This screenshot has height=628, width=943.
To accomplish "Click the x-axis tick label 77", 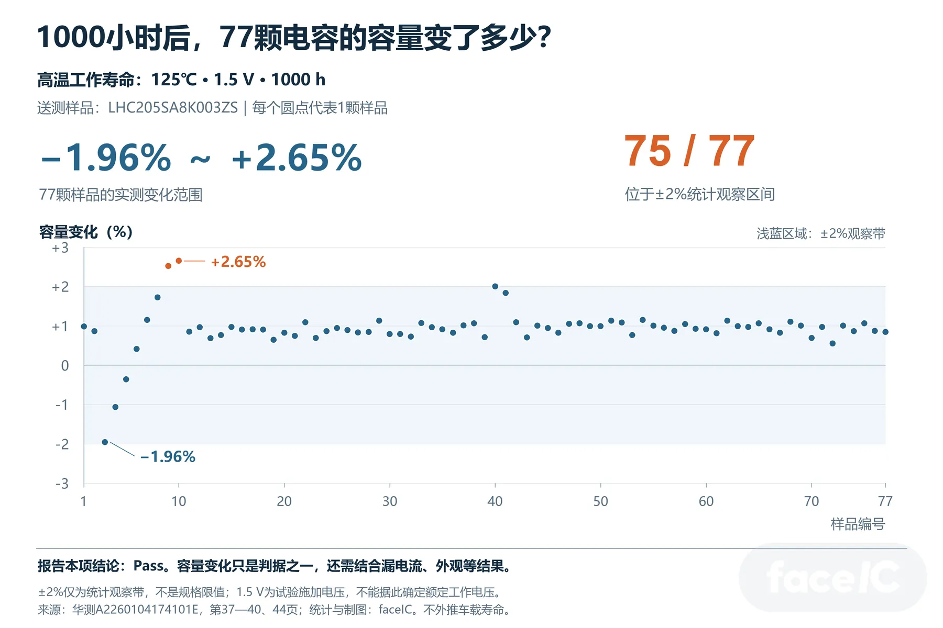I will point(885,501).
